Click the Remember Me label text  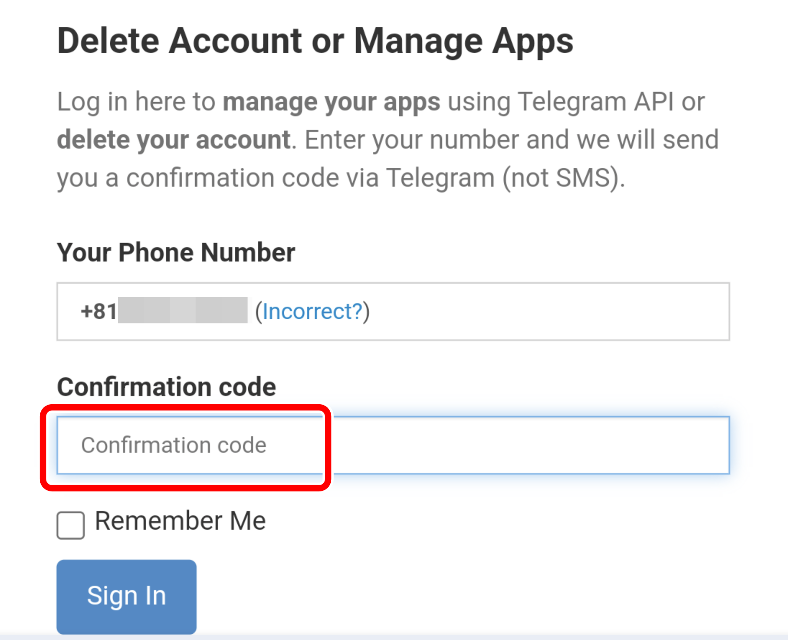tap(180, 521)
